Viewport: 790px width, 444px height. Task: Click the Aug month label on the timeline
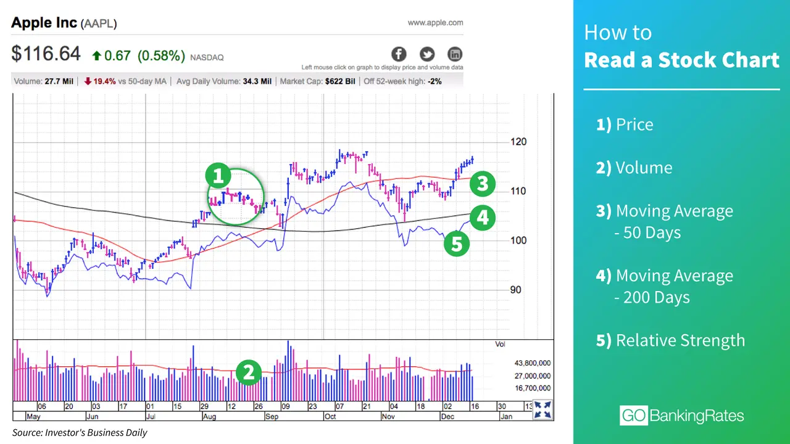210,416
